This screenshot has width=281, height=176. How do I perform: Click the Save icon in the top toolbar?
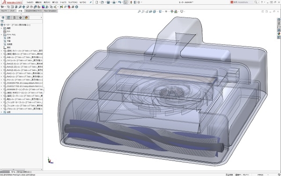click(x=108, y=2)
